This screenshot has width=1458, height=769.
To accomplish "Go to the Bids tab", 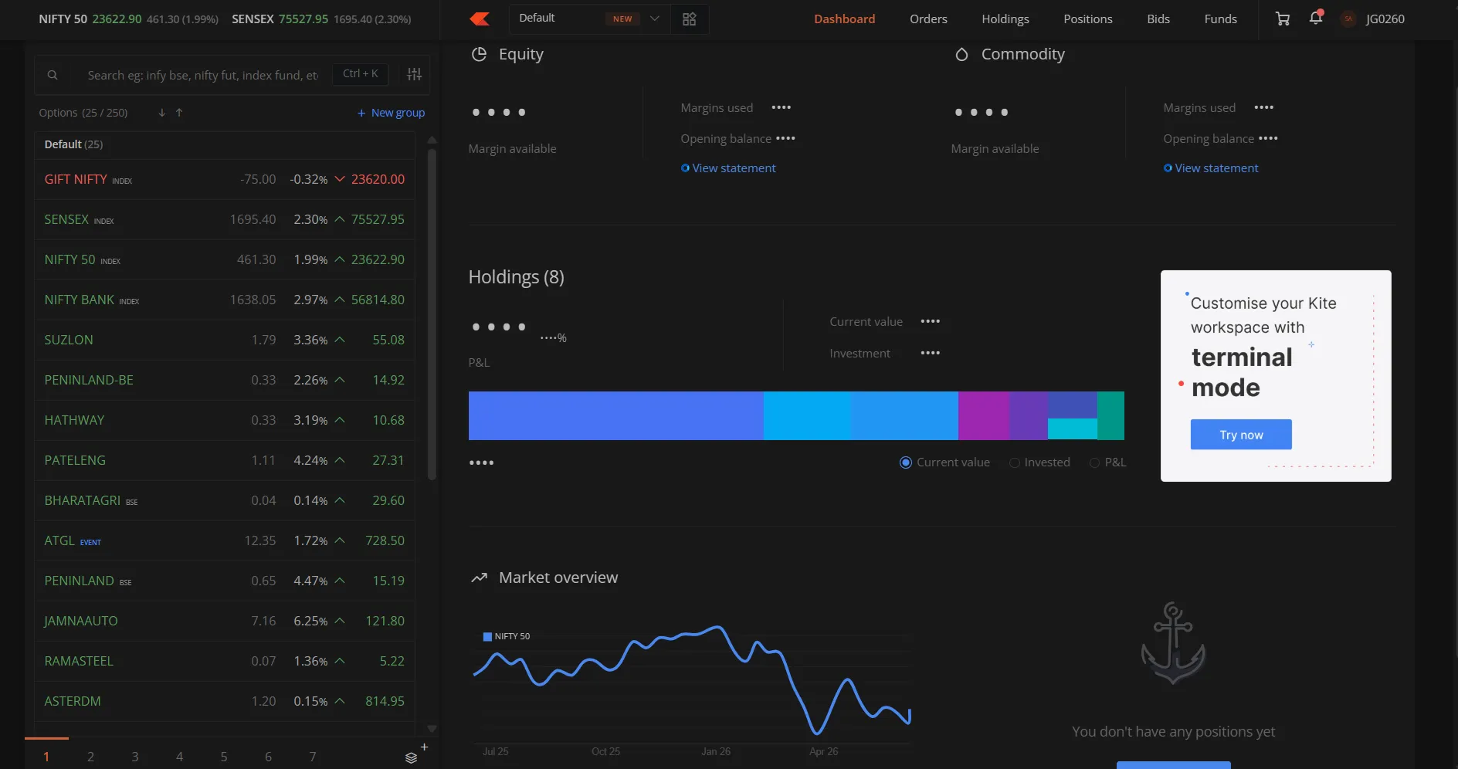I will click(1158, 19).
